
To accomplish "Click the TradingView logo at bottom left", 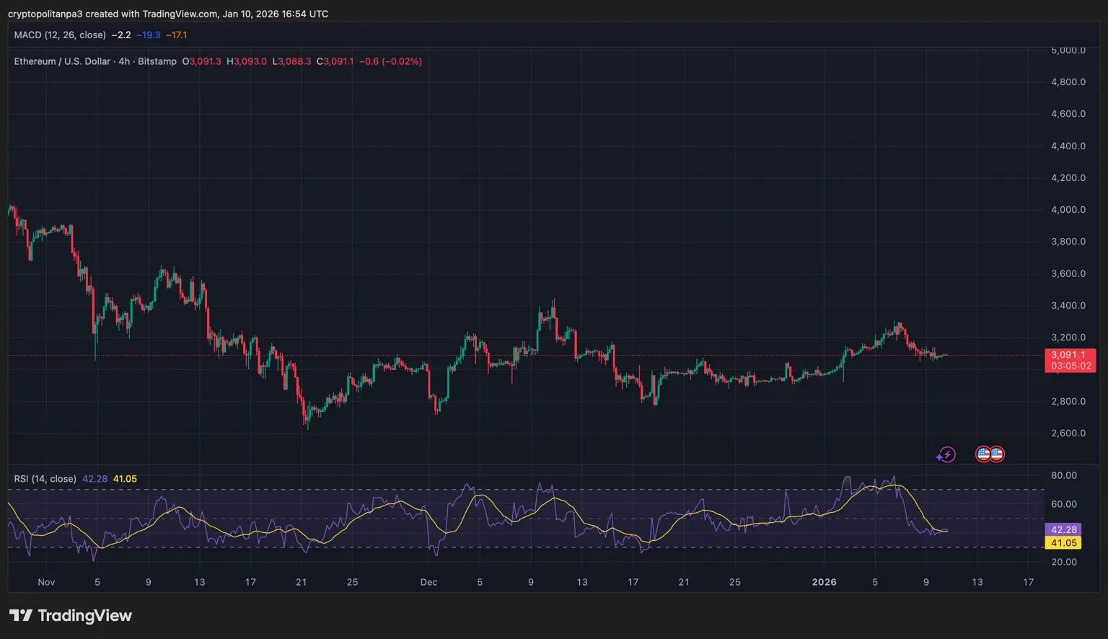I will point(71,615).
